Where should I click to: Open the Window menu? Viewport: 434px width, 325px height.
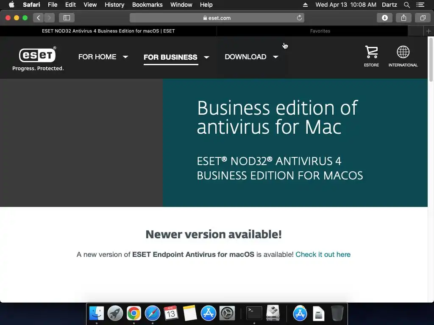[181, 5]
